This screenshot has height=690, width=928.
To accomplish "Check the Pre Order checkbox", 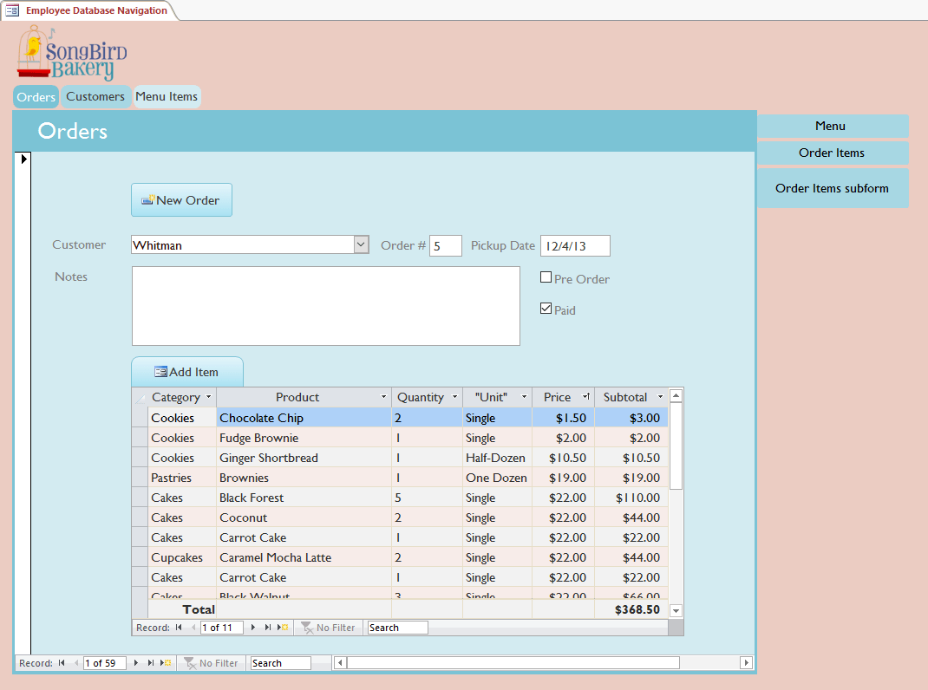I will click(x=547, y=278).
